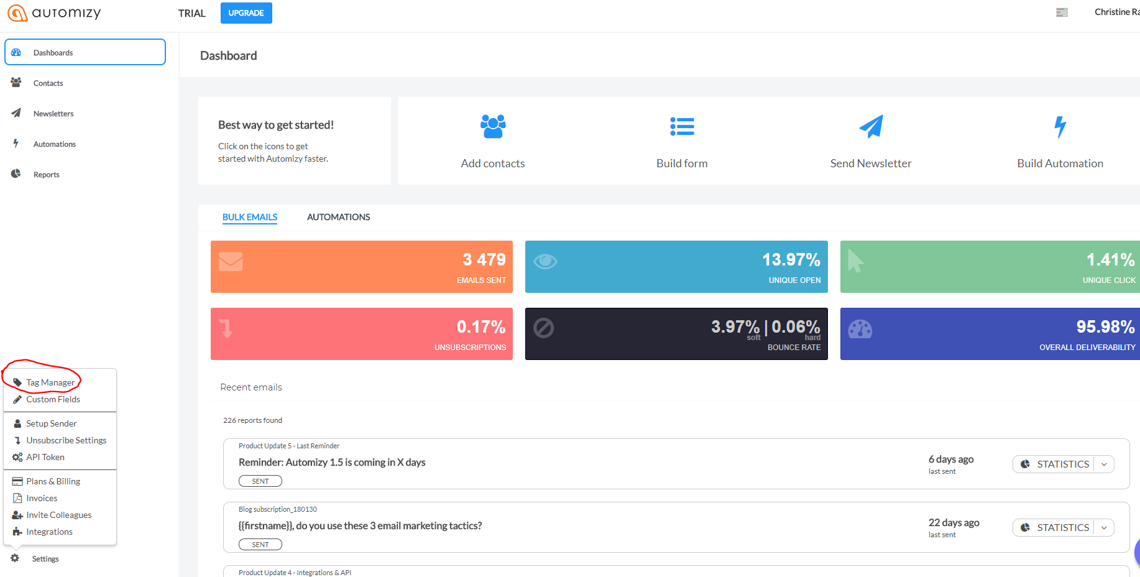Click the Add contacts group icon
Screen dimensions: 1140x577
click(493, 126)
